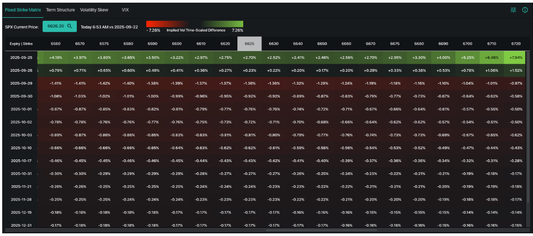Image resolution: width=533 pixels, height=236 pixels.
Task: Switch to the Term Structure tab
Action: tap(60, 10)
